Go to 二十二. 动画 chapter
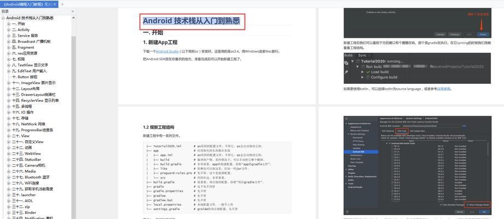The width and height of the screenshot is (504, 219). click(x=22, y=148)
